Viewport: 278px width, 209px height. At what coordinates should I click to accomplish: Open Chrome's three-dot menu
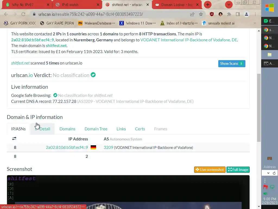tap(255, 14)
